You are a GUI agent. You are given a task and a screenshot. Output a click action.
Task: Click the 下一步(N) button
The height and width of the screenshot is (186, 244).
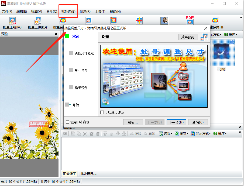pos(176,122)
